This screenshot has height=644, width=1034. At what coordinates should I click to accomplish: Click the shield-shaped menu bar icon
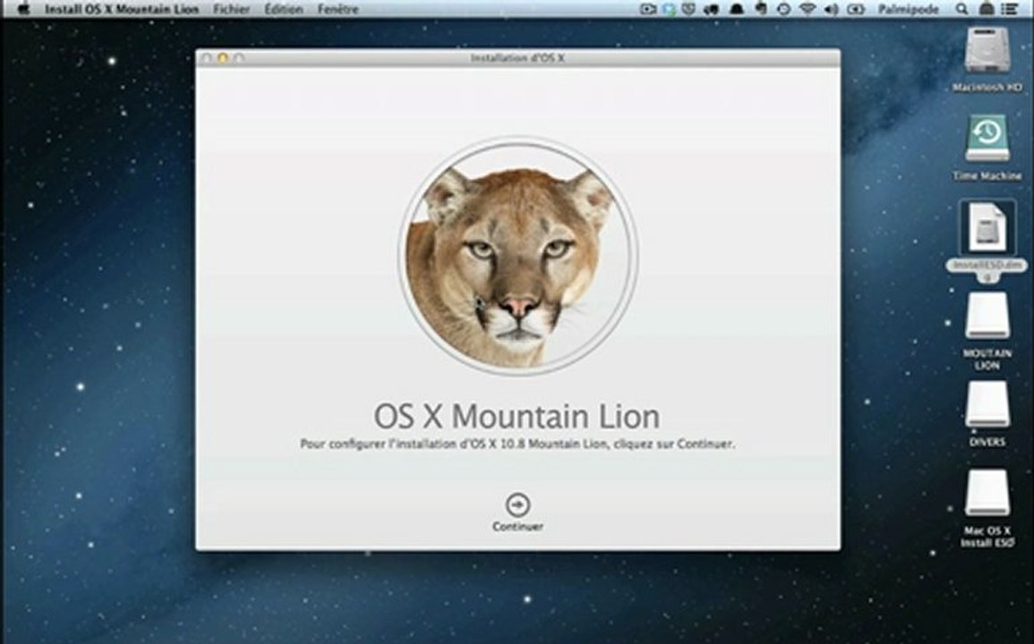pyautogui.click(x=689, y=9)
